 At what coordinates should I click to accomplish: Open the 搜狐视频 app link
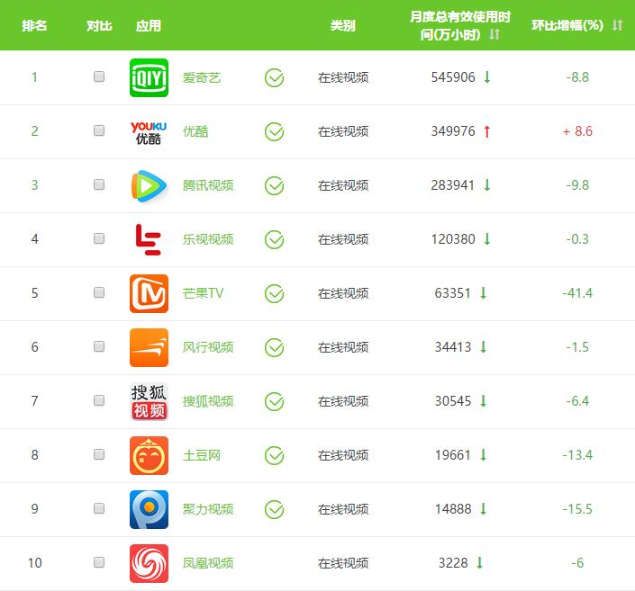[x=208, y=401]
